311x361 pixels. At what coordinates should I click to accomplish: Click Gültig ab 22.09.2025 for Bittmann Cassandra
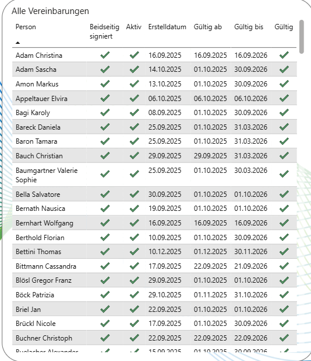[210, 266]
